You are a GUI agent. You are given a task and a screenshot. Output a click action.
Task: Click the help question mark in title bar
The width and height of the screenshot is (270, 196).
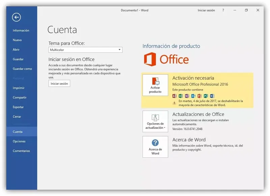[223, 10]
